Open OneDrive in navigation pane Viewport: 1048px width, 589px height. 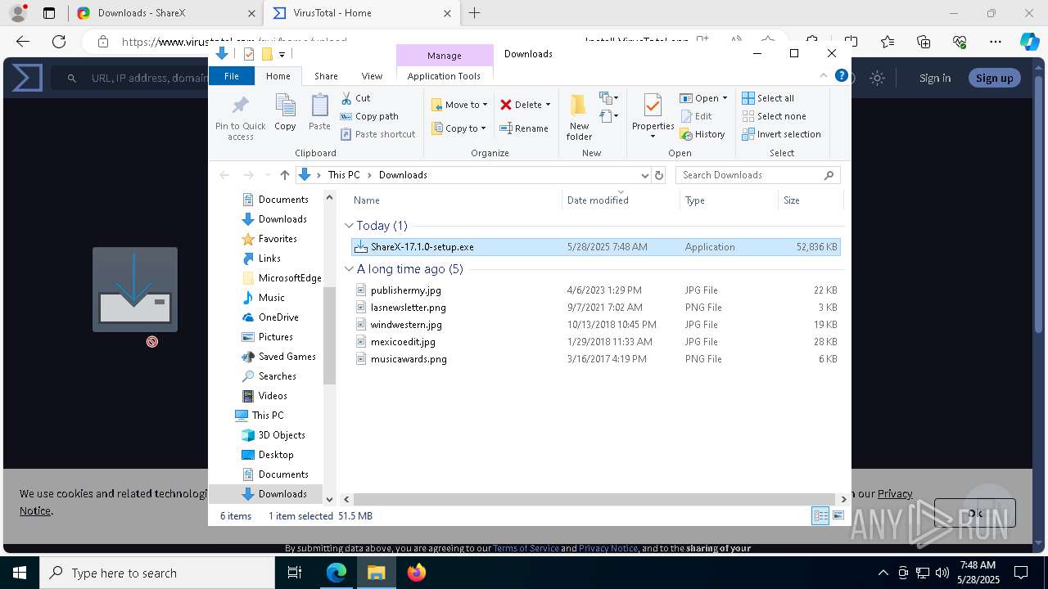click(278, 317)
